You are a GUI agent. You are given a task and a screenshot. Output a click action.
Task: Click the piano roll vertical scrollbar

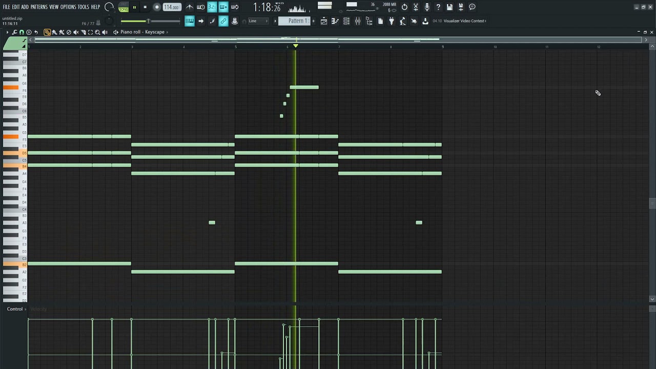[x=652, y=203]
